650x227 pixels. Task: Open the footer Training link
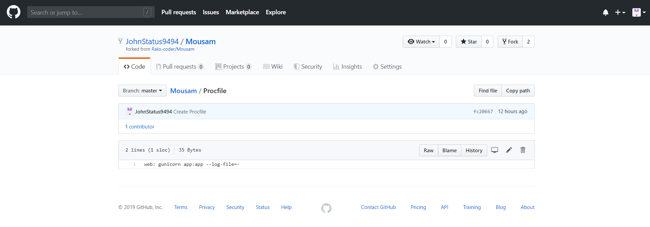click(x=472, y=207)
